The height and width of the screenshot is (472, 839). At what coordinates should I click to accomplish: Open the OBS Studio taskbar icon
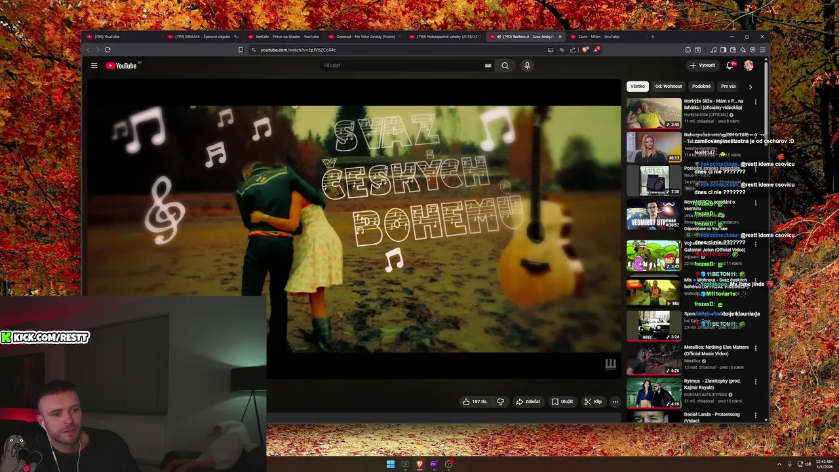tap(448, 464)
